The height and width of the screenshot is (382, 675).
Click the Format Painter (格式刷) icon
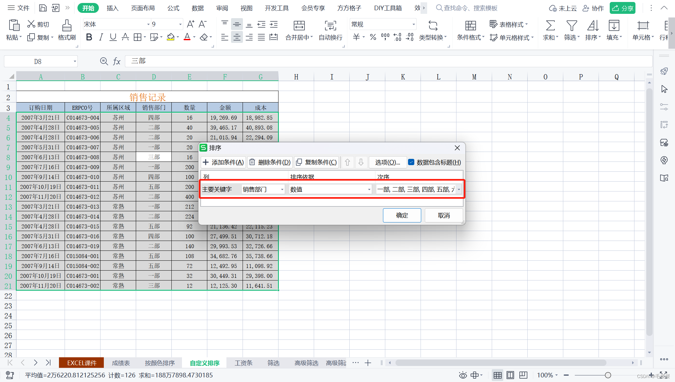pyautogui.click(x=67, y=26)
